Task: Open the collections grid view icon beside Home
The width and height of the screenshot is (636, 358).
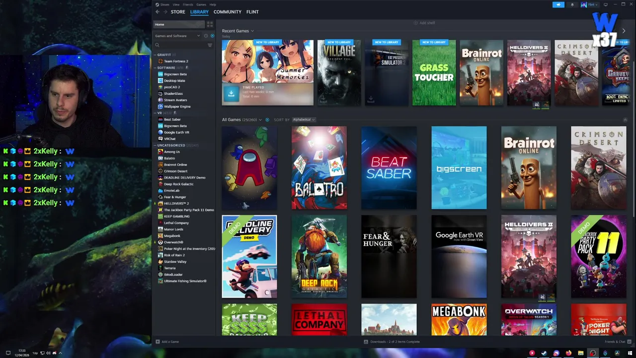Action: [210, 24]
